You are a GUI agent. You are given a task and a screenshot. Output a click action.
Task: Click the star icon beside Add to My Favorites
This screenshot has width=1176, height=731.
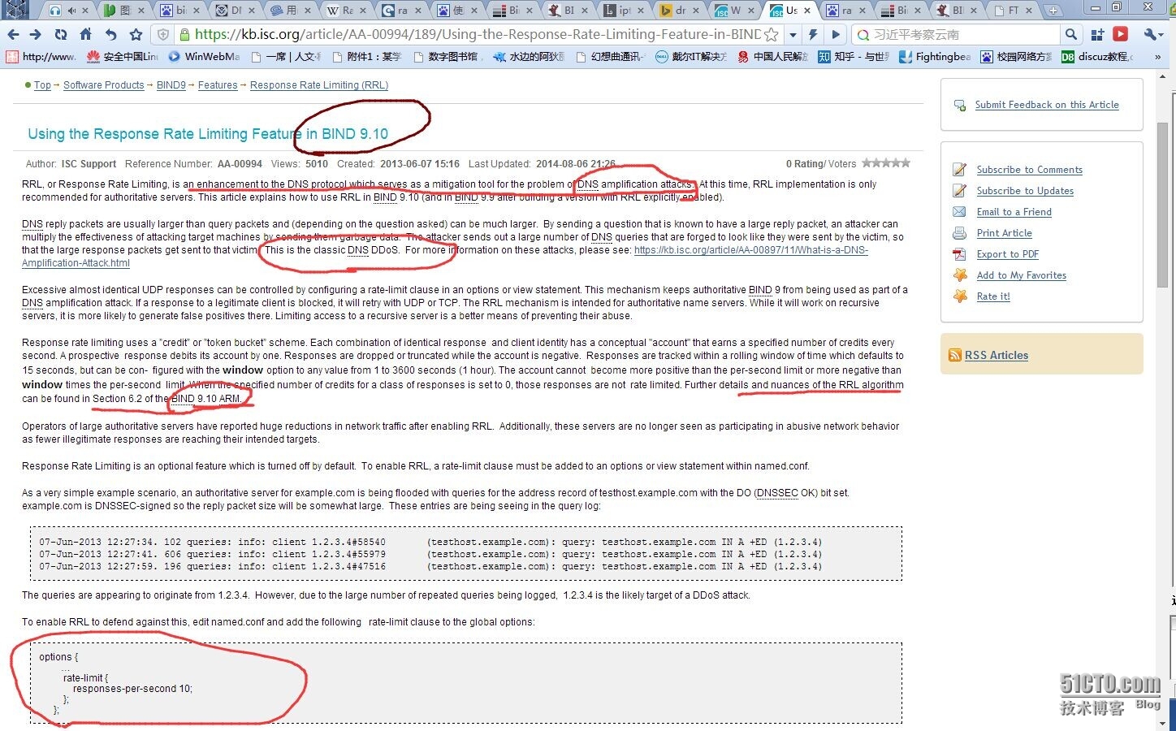pyautogui.click(x=960, y=275)
